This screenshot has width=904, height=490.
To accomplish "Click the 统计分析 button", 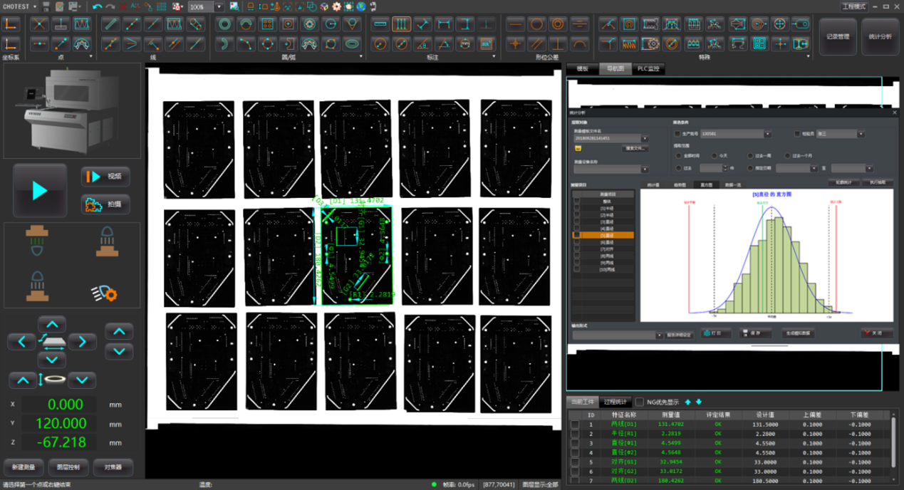I will (880, 36).
